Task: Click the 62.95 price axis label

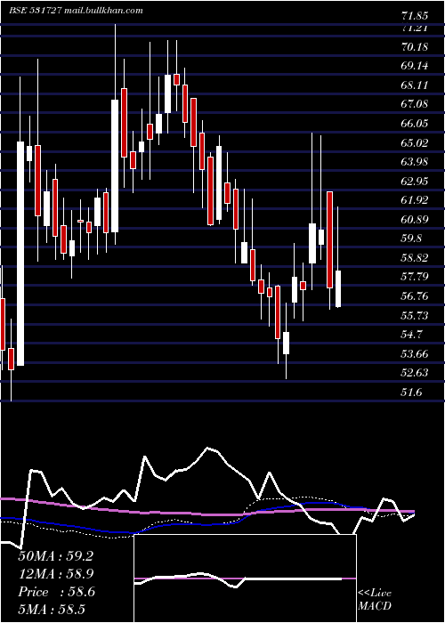Action: (415, 182)
